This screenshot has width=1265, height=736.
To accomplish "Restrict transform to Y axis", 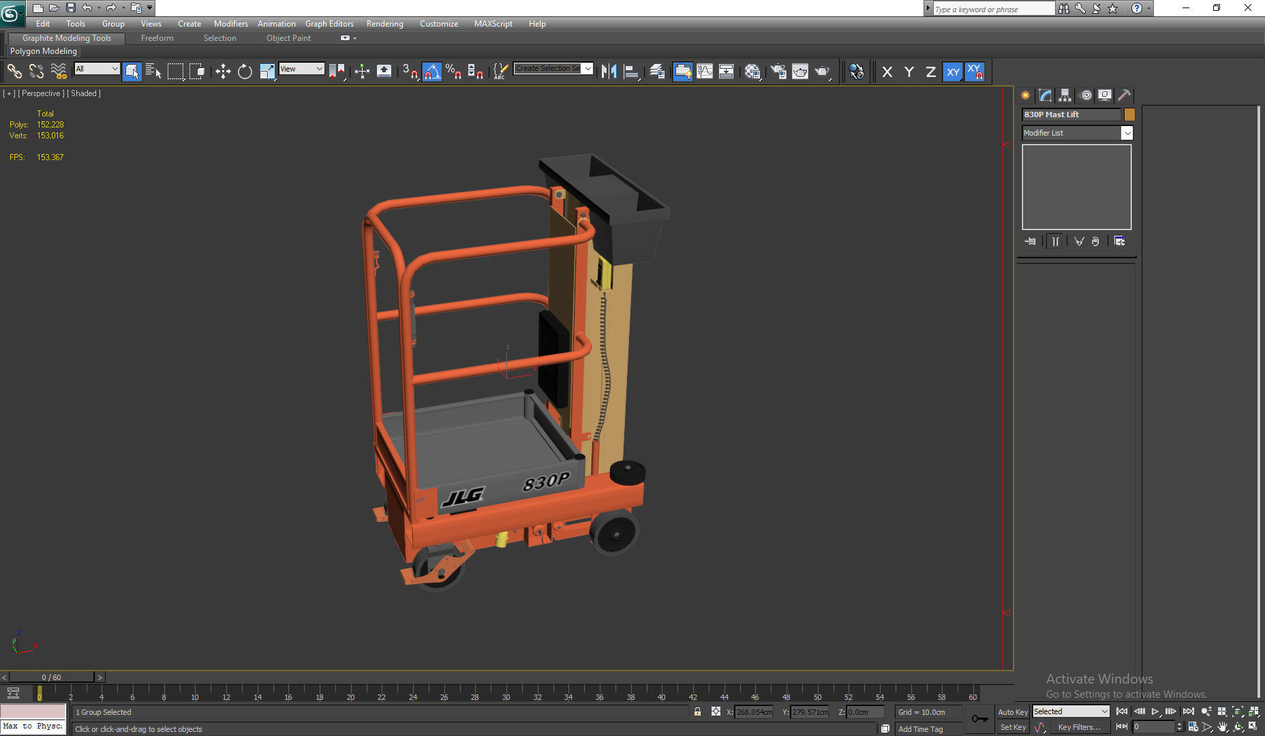I will 909,72.
